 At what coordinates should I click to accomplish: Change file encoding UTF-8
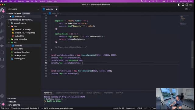pyautogui.click(x=140, y=108)
